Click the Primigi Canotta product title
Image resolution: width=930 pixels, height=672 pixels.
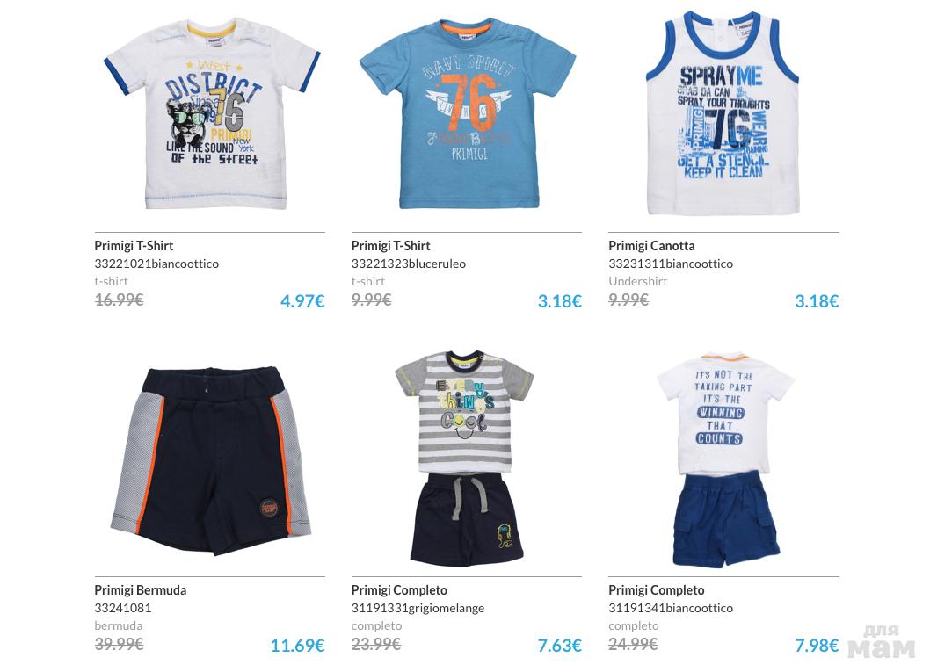click(651, 246)
